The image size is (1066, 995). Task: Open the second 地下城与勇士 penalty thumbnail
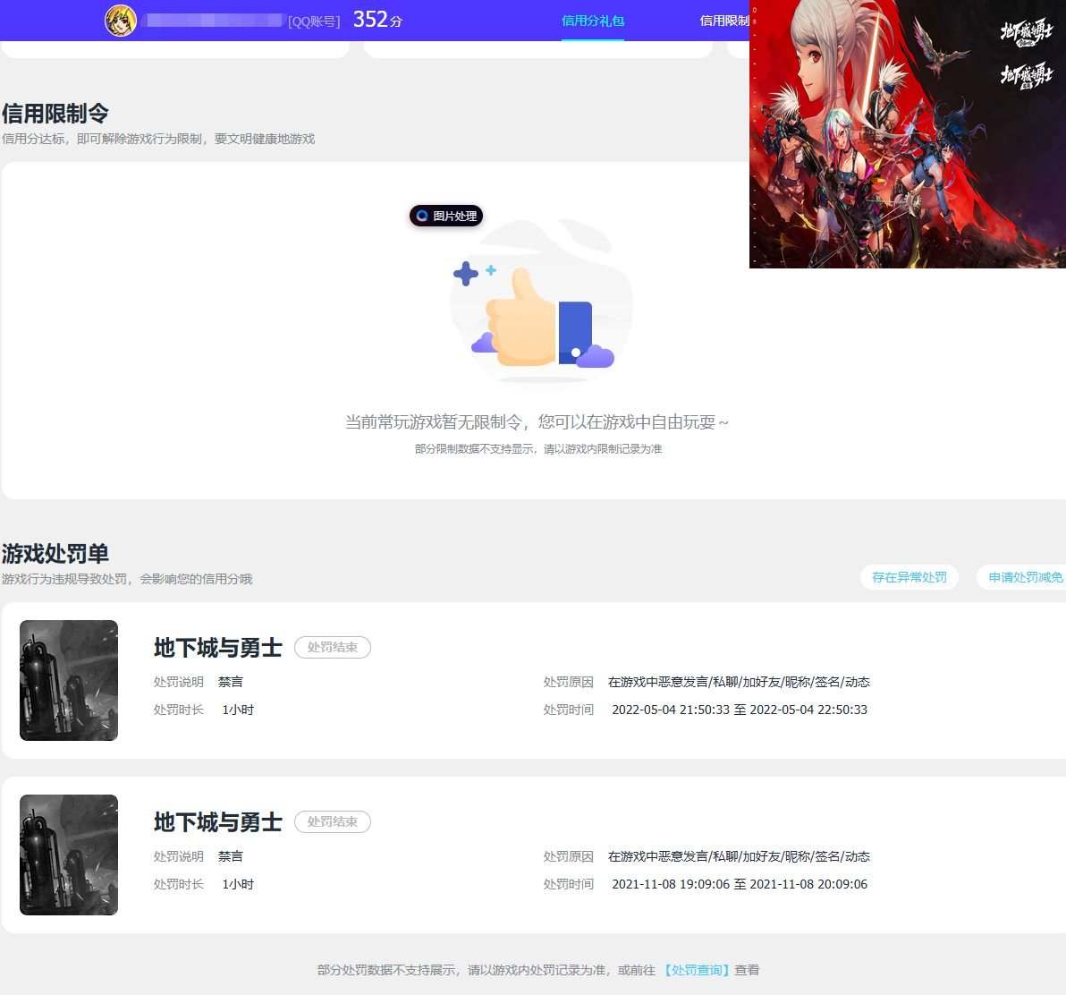69,855
